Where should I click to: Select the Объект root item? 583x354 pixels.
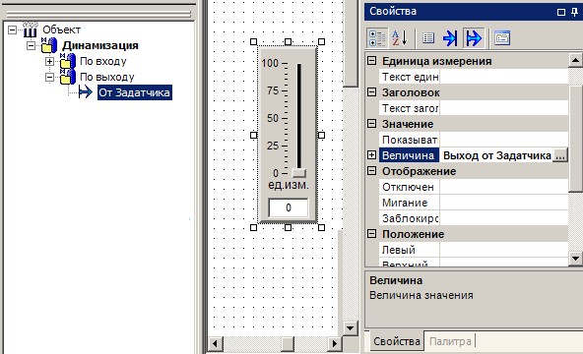point(61,29)
